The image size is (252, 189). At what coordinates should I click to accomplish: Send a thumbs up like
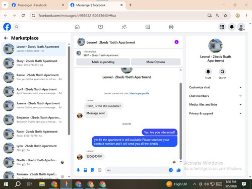tap(178, 170)
